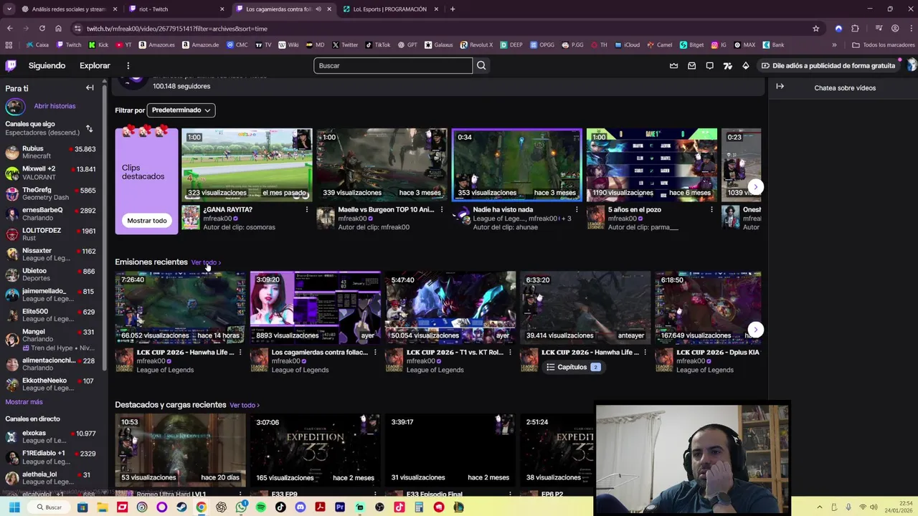
Task: Open Spotify from the taskbar
Action: [260, 507]
